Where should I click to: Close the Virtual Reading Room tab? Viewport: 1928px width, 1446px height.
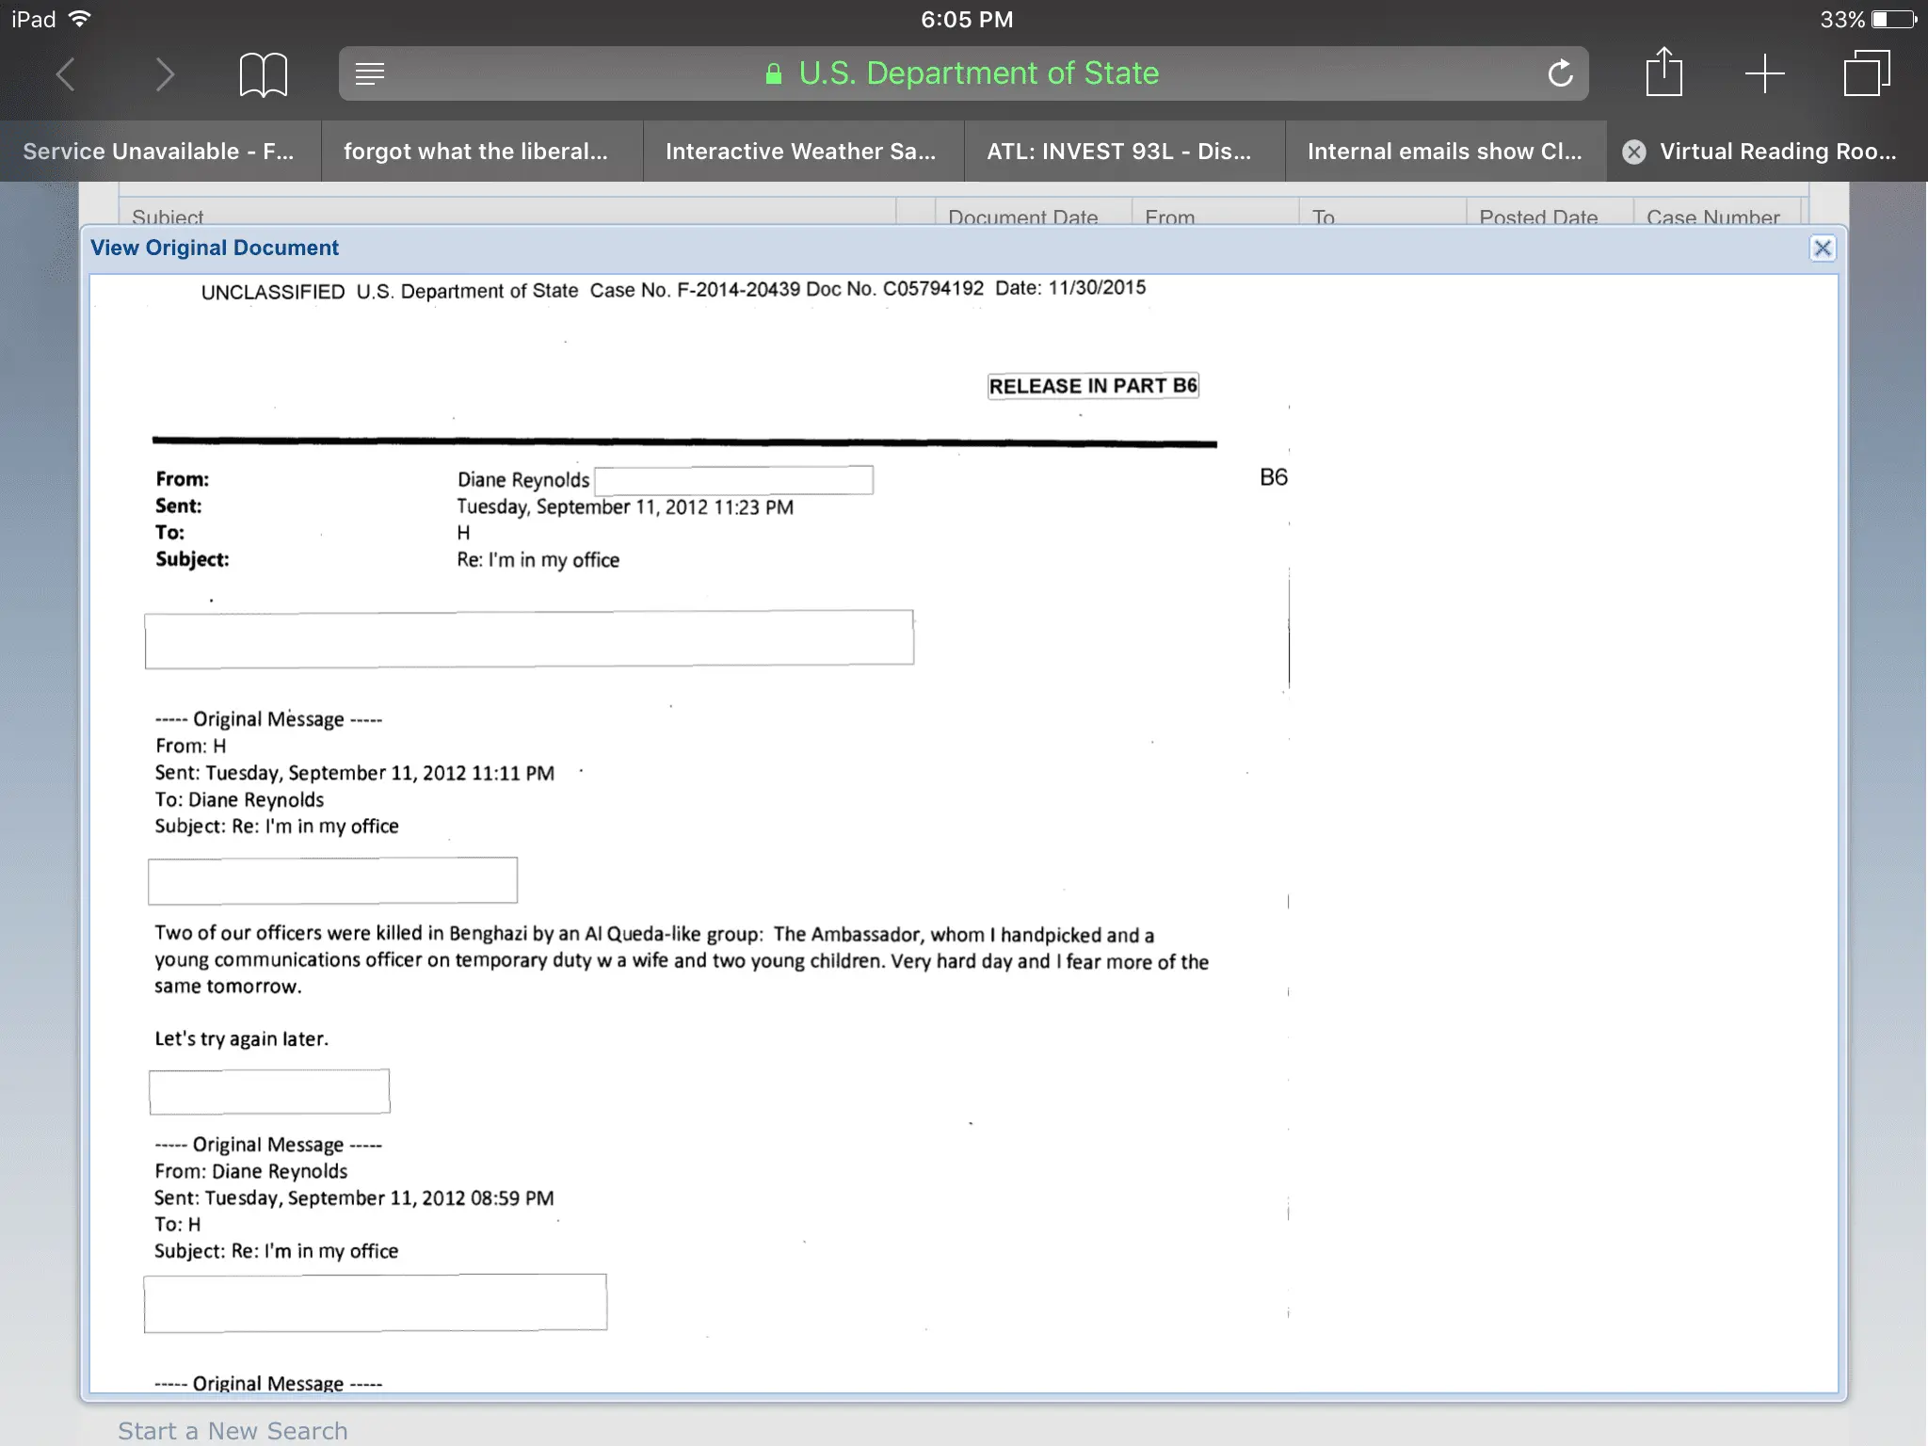(1634, 152)
